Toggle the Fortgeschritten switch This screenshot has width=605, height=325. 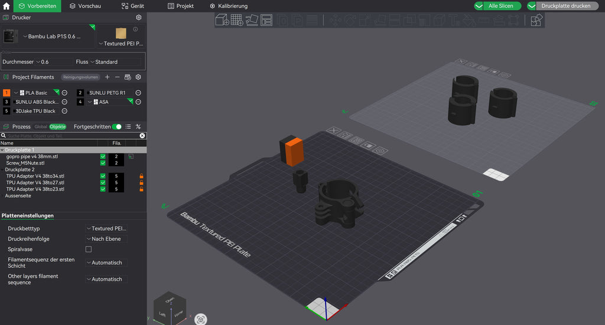pyautogui.click(x=116, y=127)
